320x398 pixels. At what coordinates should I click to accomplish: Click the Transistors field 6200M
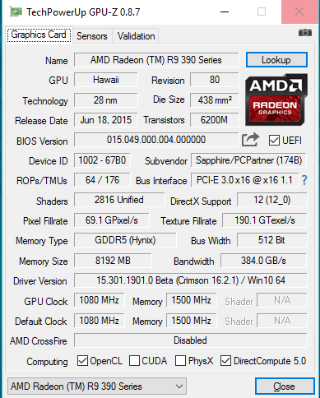click(x=215, y=120)
